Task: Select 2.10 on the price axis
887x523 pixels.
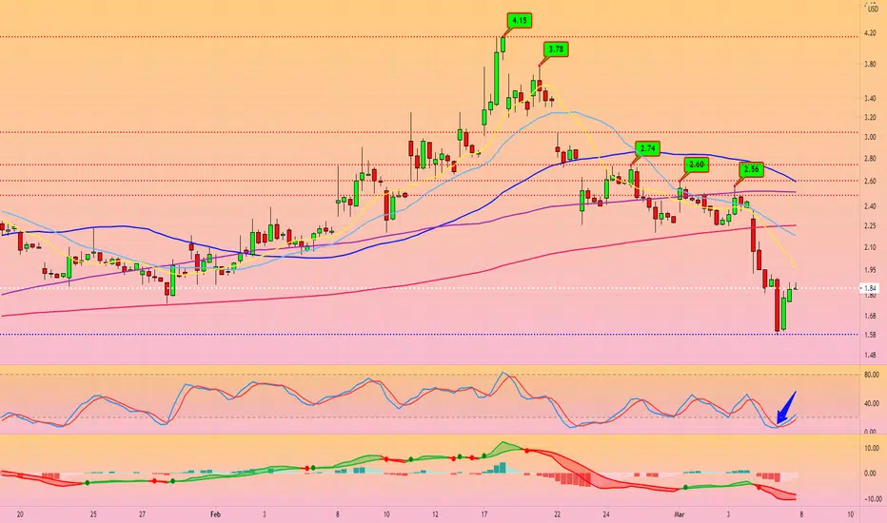Action: point(870,247)
